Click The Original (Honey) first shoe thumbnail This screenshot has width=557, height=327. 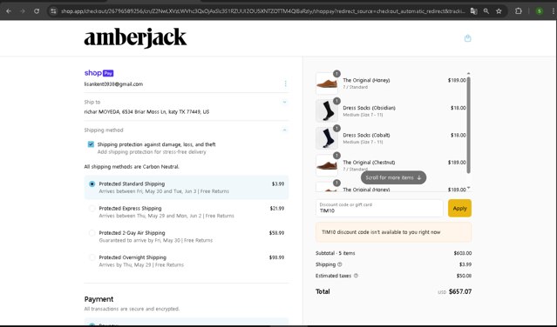(x=327, y=83)
